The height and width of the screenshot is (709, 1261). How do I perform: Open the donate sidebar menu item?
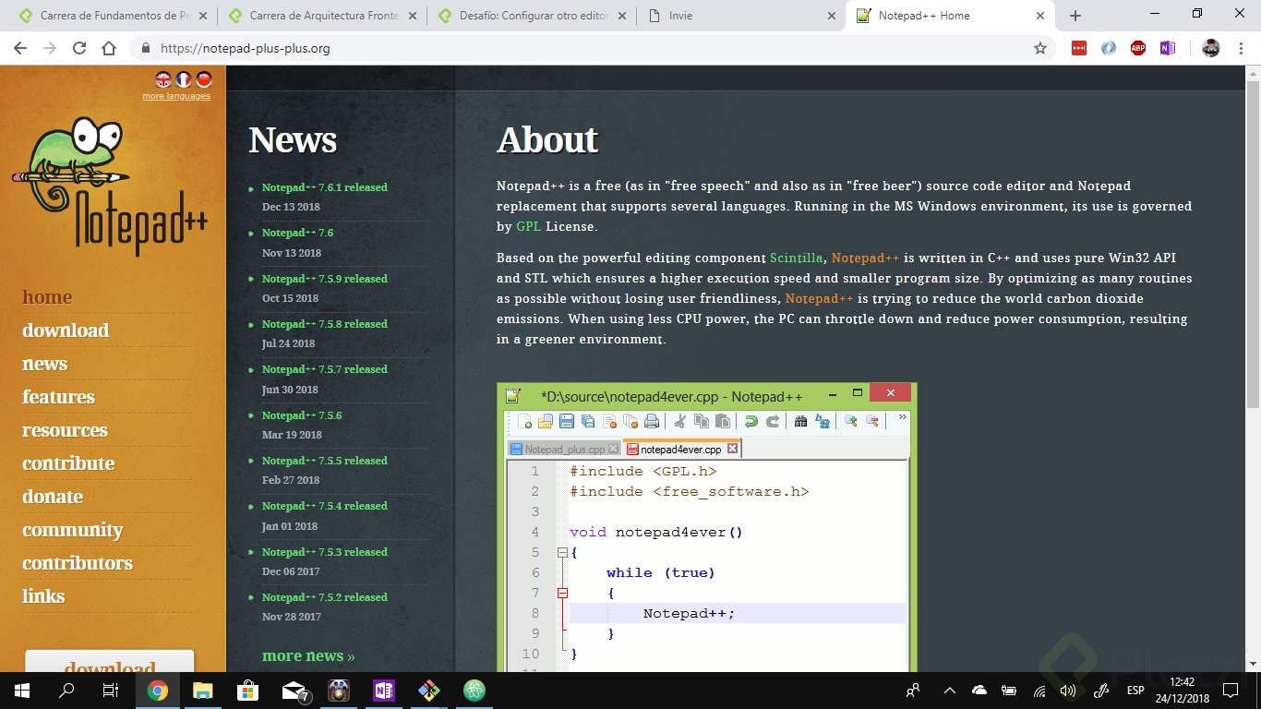point(53,497)
